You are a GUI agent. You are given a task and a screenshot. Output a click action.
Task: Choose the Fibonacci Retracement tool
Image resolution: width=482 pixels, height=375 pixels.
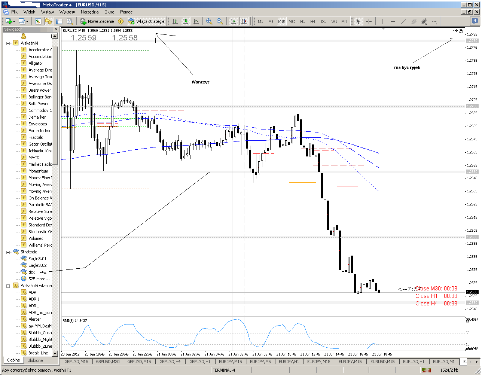click(x=435, y=21)
